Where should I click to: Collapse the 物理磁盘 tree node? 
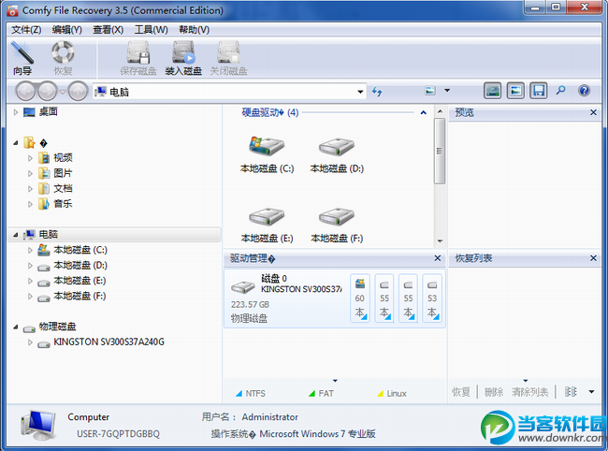pos(16,327)
